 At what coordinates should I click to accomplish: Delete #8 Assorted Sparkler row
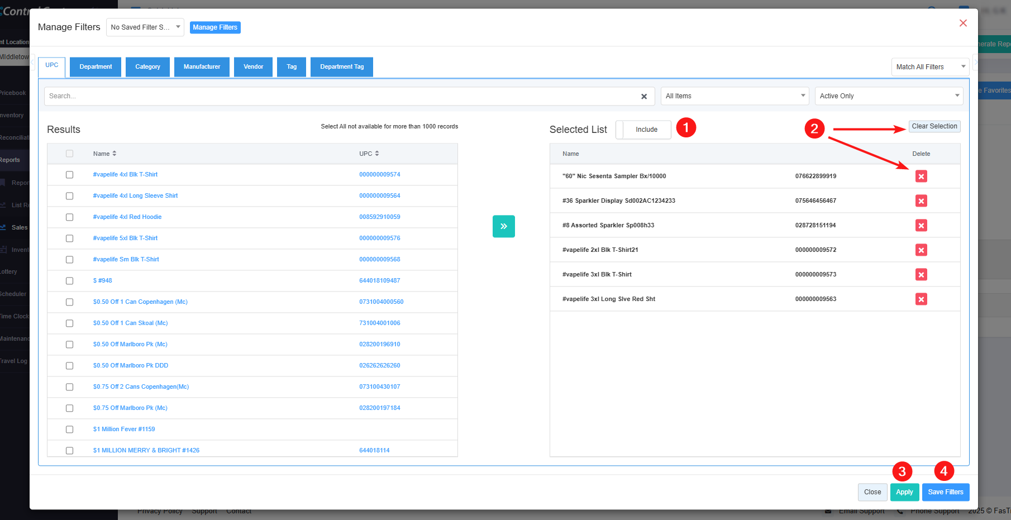pyautogui.click(x=921, y=226)
